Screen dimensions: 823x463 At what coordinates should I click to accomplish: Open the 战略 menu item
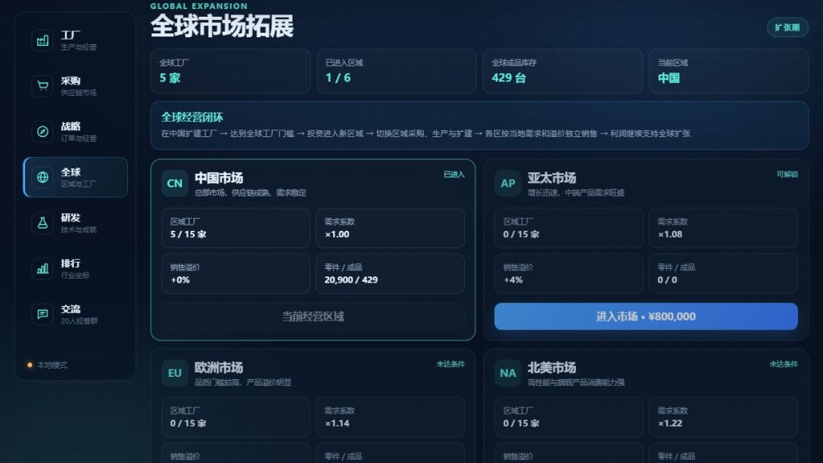pos(75,132)
